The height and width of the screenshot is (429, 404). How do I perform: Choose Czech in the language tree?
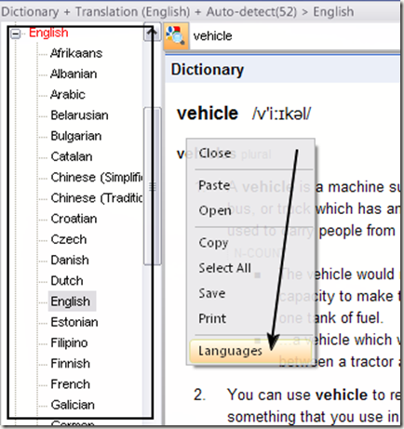click(x=69, y=239)
